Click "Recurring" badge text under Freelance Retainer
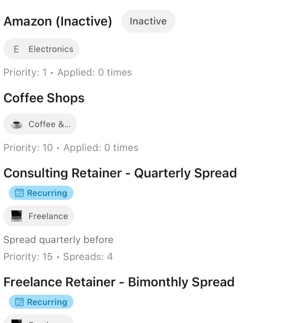 click(47, 302)
